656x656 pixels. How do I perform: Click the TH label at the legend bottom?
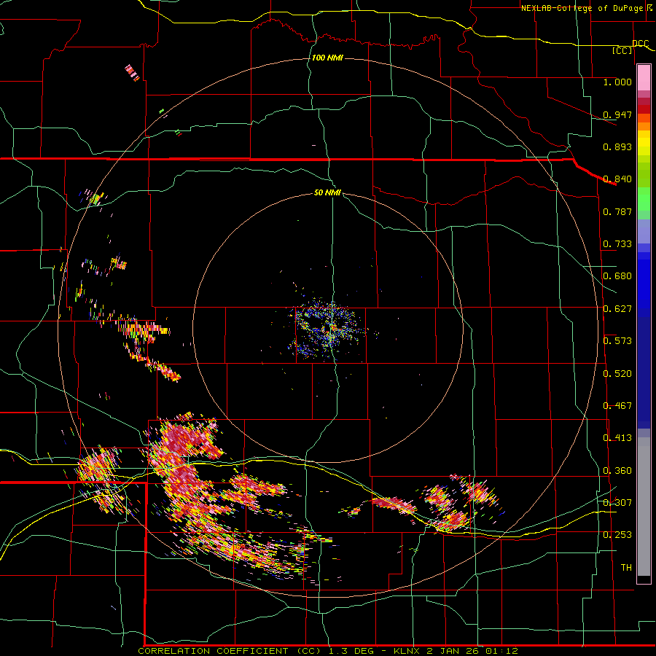(626, 568)
